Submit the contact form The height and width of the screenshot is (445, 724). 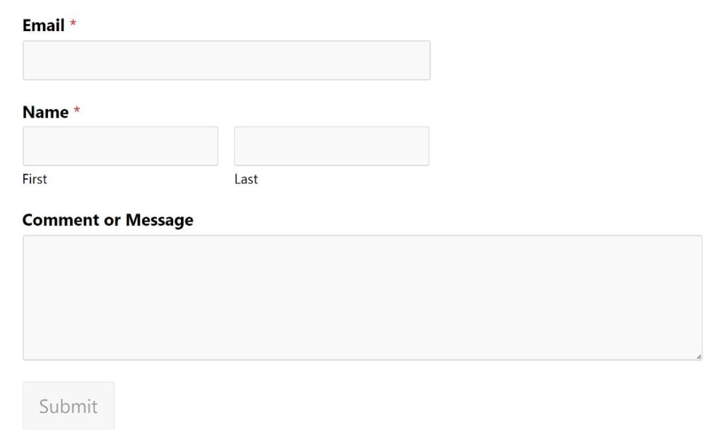click(68, 405)
